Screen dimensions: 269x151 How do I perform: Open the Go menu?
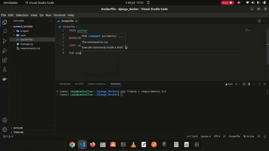pyautogui.click(x=42, y=15)
